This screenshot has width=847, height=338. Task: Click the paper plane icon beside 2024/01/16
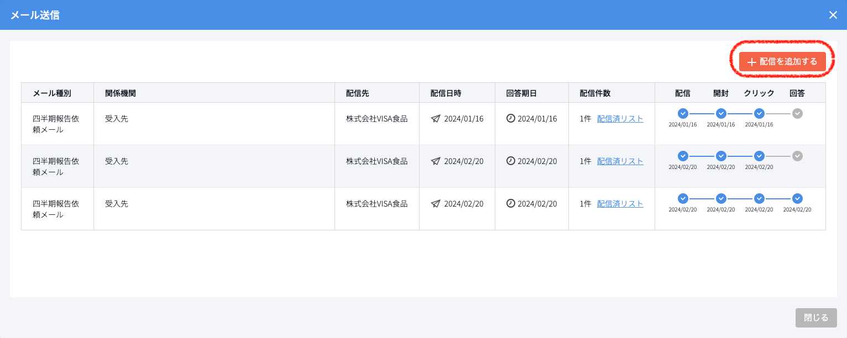pos(436,119)
